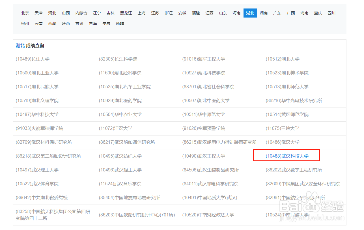Switch to the 宁夏 tab
Screen dimensions: 364x230
(106, 23)
